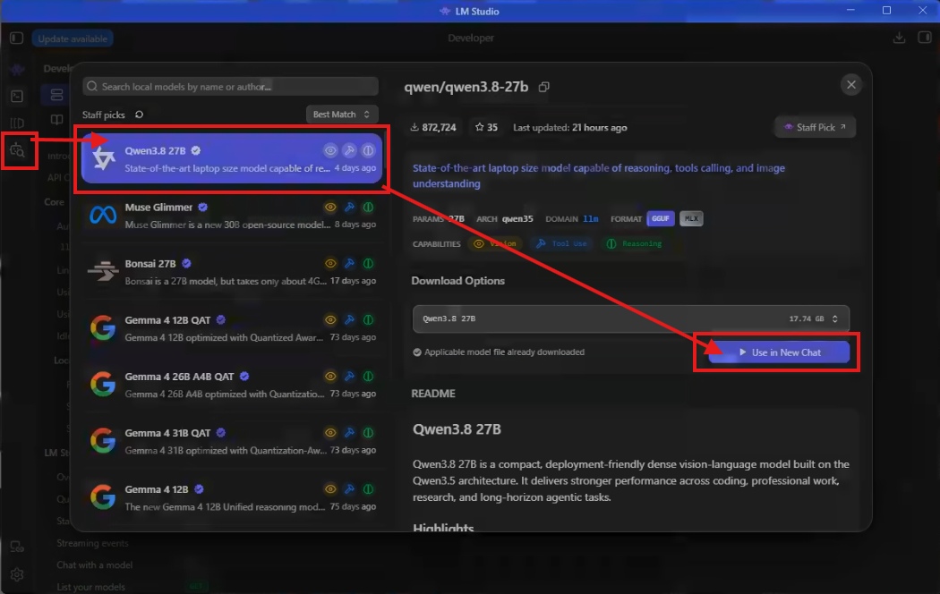Viewport: 940px width, 594px height.
Task: Click the Bonsai 27B model logo
Action: (x=103, y=271)
